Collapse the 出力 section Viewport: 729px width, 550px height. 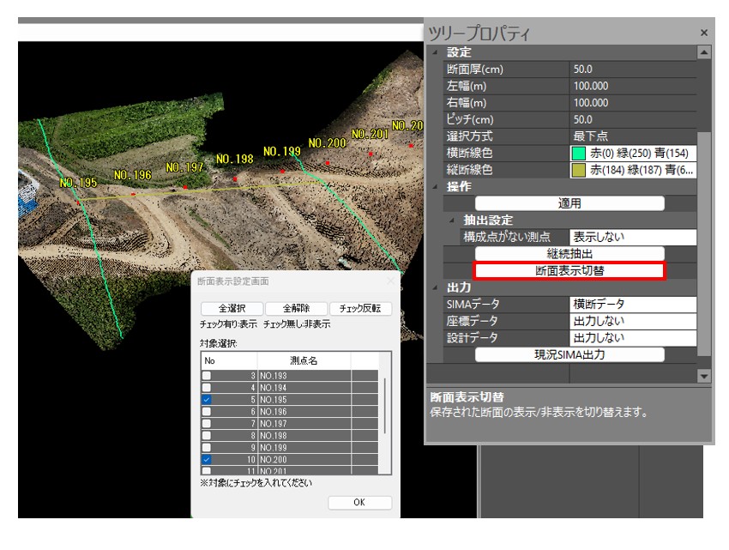437,287
